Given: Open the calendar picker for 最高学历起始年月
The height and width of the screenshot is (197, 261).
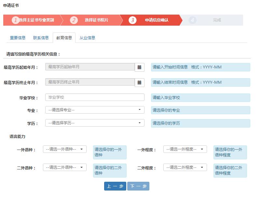Looking at the screenshot, I should 140,67.
